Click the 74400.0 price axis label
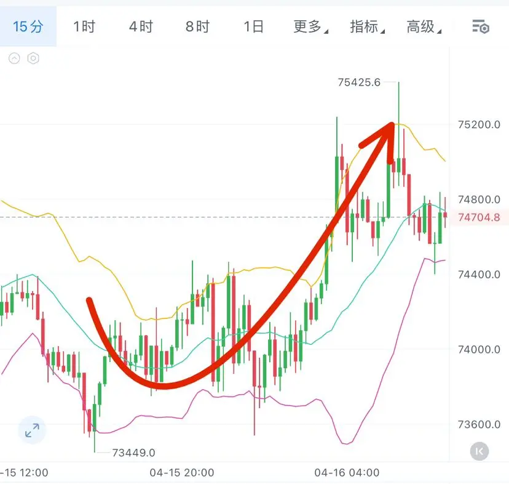Screen dimensions: 509x484 [x=479, y=275]
